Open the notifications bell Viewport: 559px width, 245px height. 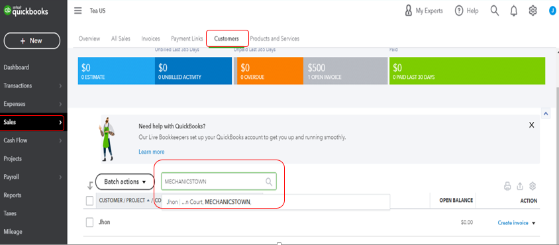click(x=514, y=11)
